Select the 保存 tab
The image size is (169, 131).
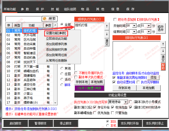pos(130,9)
